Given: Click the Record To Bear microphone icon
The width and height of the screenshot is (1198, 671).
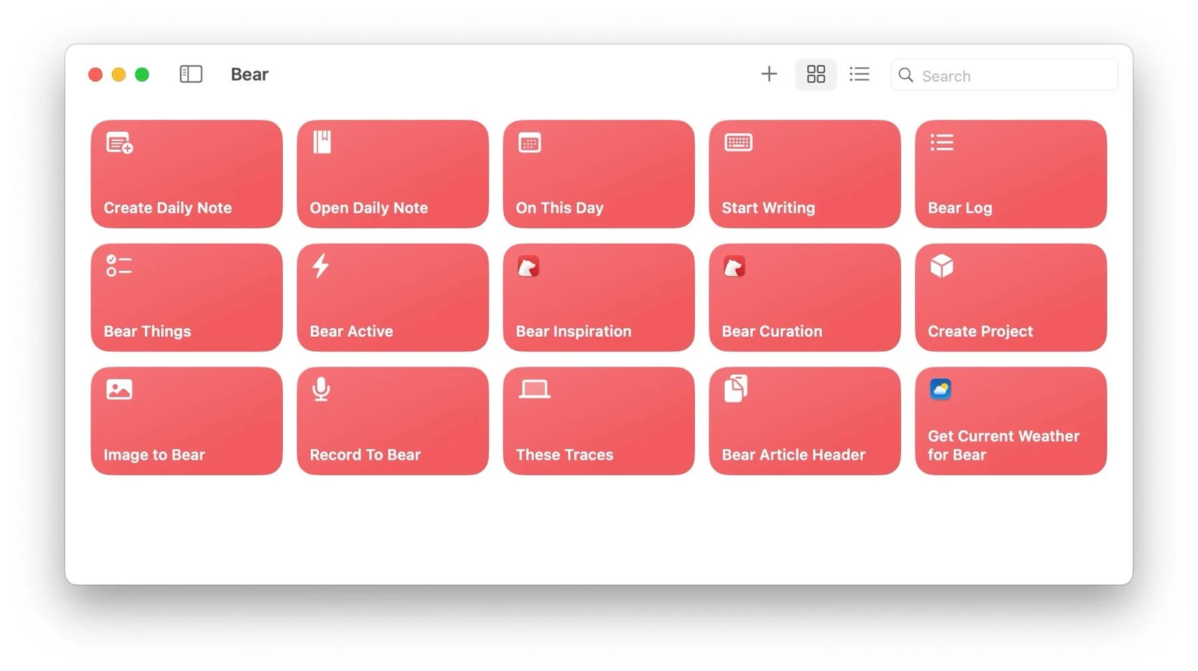Looking at the screenshot, I should point(321,389).
